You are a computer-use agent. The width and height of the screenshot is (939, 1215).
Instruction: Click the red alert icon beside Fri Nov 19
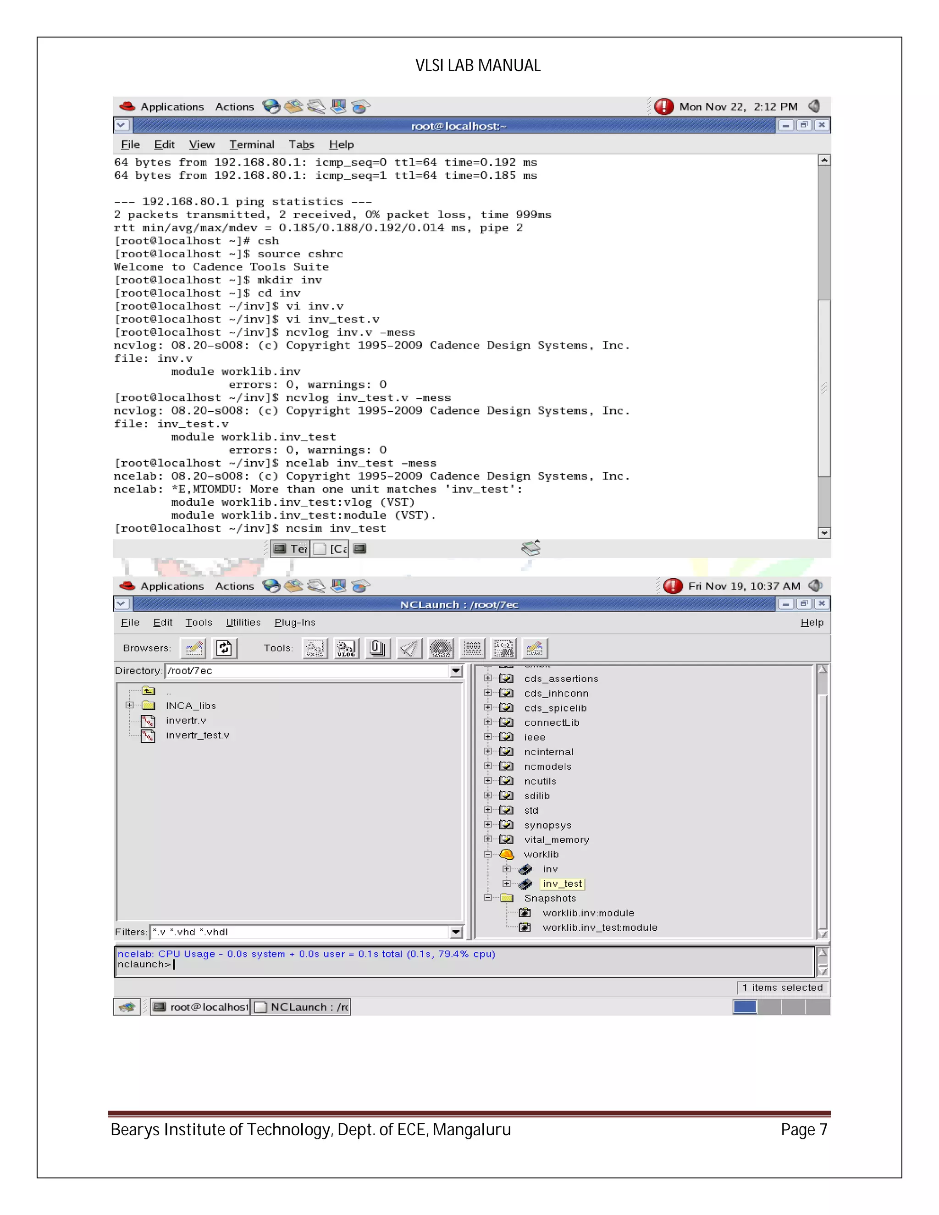pyautogui.click(x=673, y=586)
